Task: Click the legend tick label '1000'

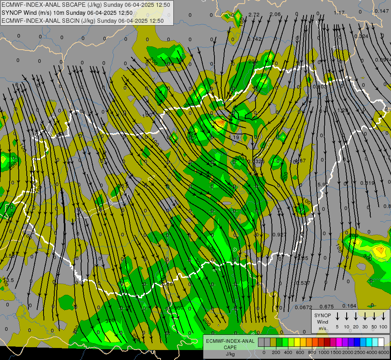Action: pyautogui.click(x=324, y=352)
